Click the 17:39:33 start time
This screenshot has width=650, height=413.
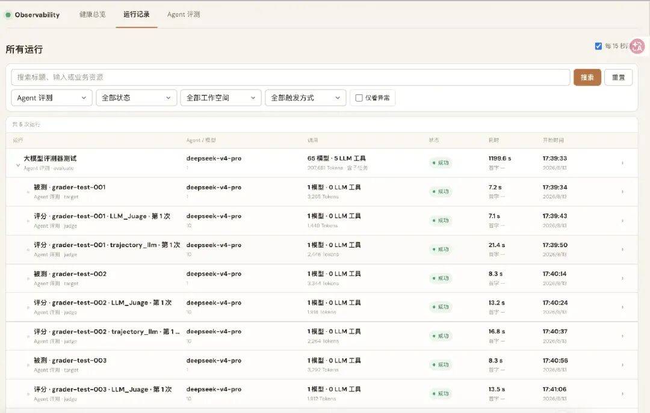pos(555,158)
